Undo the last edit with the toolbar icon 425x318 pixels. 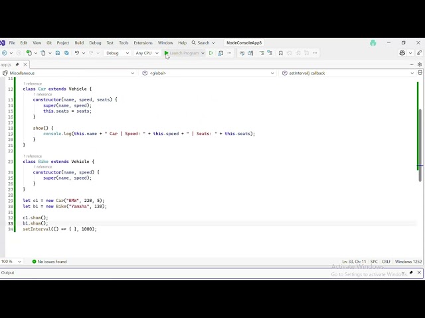point(77,53)
